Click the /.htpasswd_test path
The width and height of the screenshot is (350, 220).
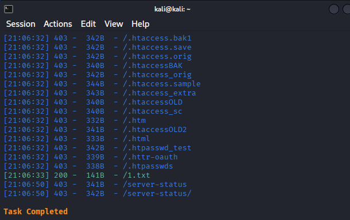[x=157, y=148]
